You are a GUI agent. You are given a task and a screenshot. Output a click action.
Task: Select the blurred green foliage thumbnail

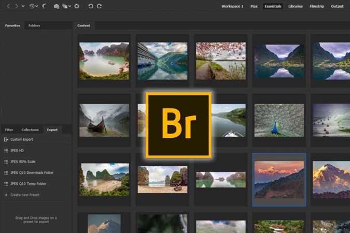[162, 224]
